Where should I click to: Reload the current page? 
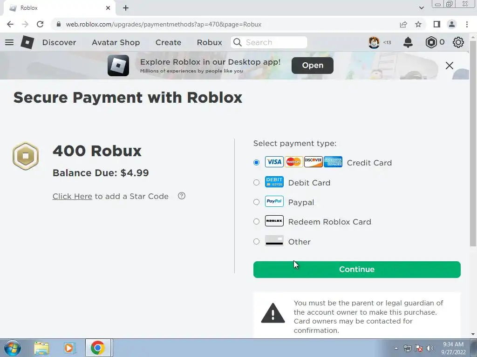(40, 24)
